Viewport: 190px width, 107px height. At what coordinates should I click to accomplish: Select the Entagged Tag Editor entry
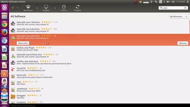[x=99, y=97]
